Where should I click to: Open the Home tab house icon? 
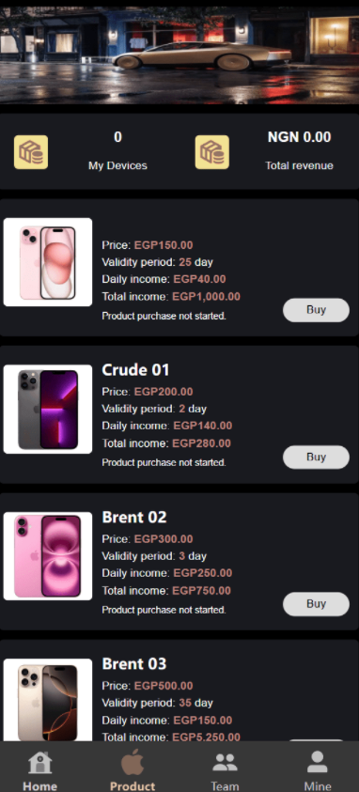point(39,763)
